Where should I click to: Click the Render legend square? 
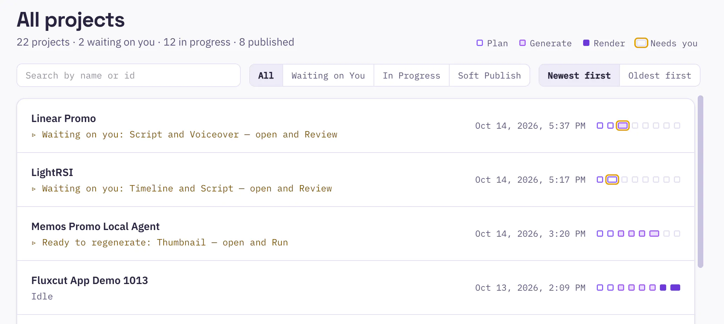click(x=586, y=43)
